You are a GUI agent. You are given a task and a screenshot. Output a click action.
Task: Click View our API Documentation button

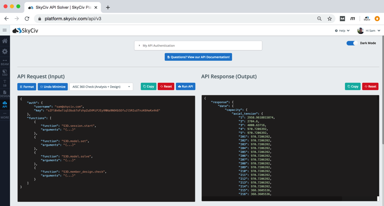coord(198,57)
